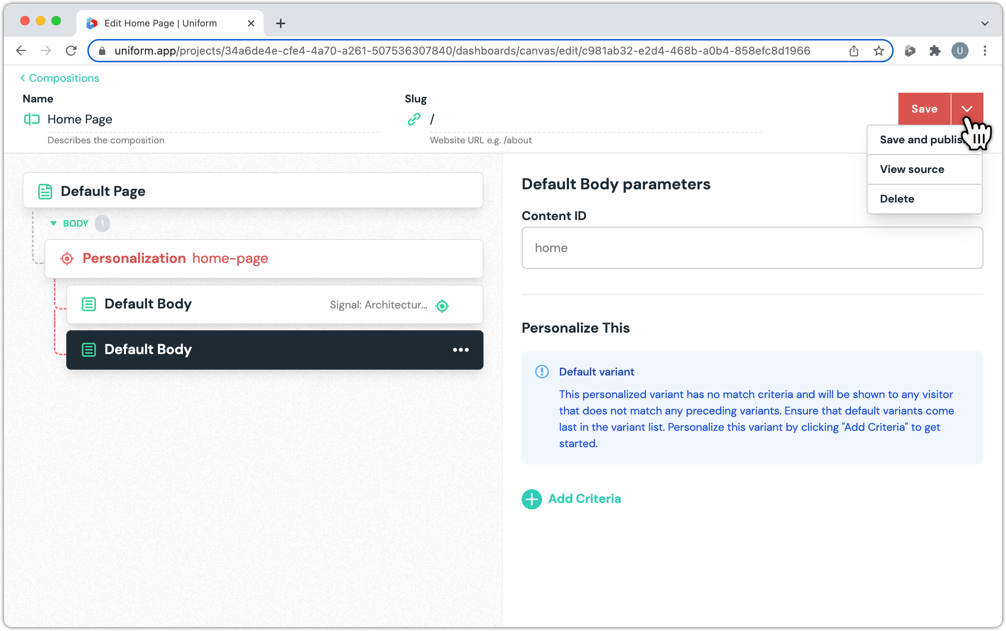The width and height of the screenshot is (1006, 631).
Task: Click the composition name icon beside Home Page
Action: pos(32,119)
